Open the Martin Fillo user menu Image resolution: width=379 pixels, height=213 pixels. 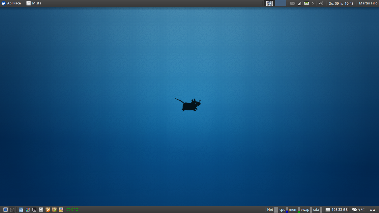368,3
